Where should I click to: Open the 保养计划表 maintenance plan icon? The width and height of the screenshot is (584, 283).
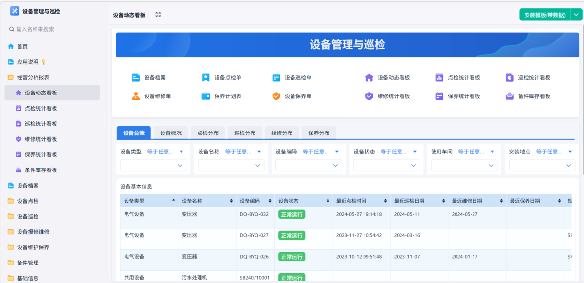tap(205, 96)
